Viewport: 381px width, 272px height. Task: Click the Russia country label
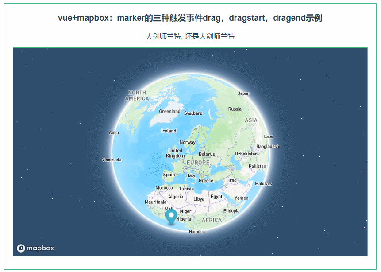tap(235, 109)
